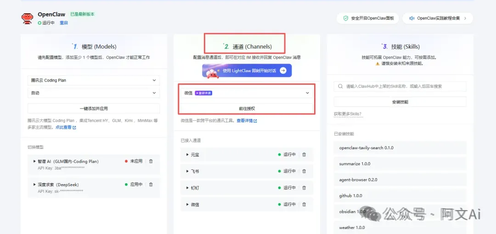This screenshot has width=496, height=234.
Task: Expand the 元宝 channel row
Action: click(187, 154)
